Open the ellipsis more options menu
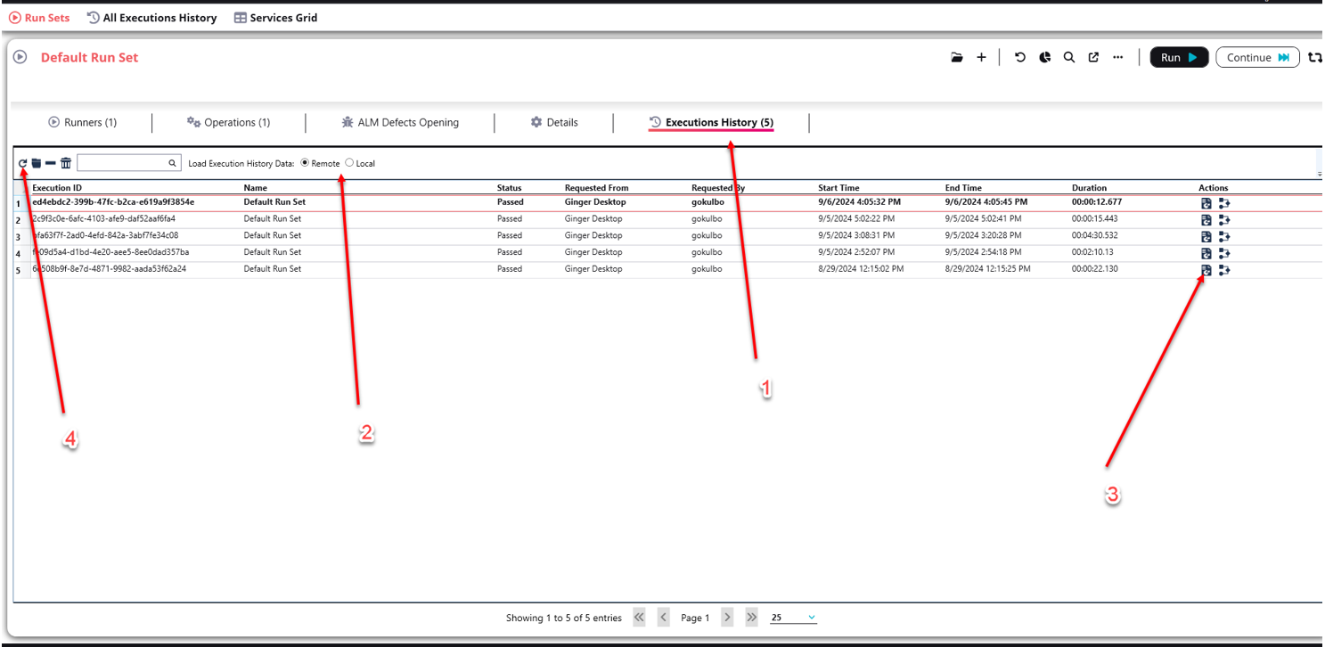Screen dimensions: 1325x647 [1118, 57]
